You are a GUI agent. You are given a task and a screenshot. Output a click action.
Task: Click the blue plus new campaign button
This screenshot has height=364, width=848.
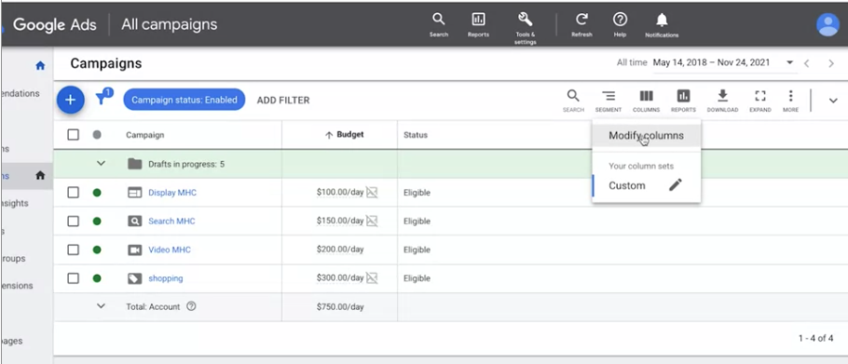pyautogui.click(x=70, y=100)
